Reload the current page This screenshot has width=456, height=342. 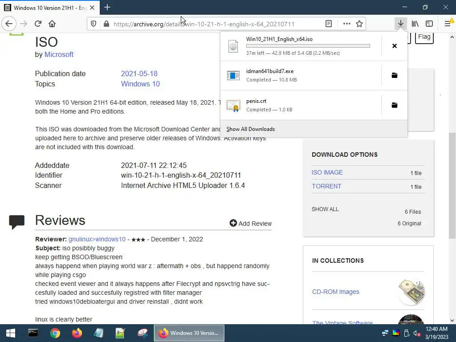click(38, 24)
